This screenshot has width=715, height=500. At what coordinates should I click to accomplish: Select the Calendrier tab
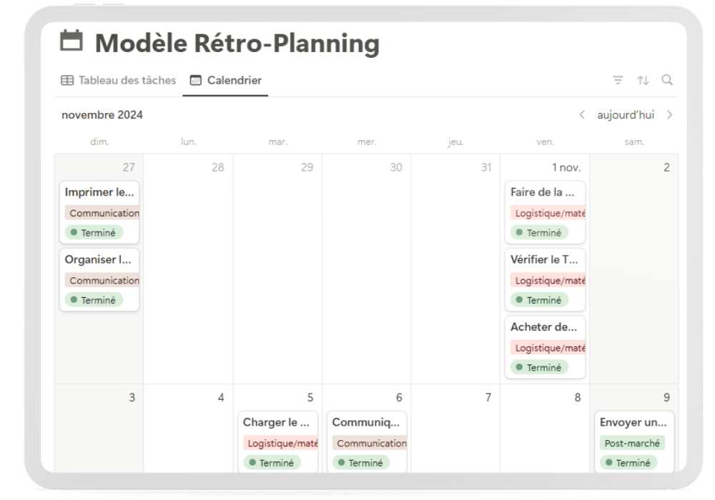pos(226,80)
